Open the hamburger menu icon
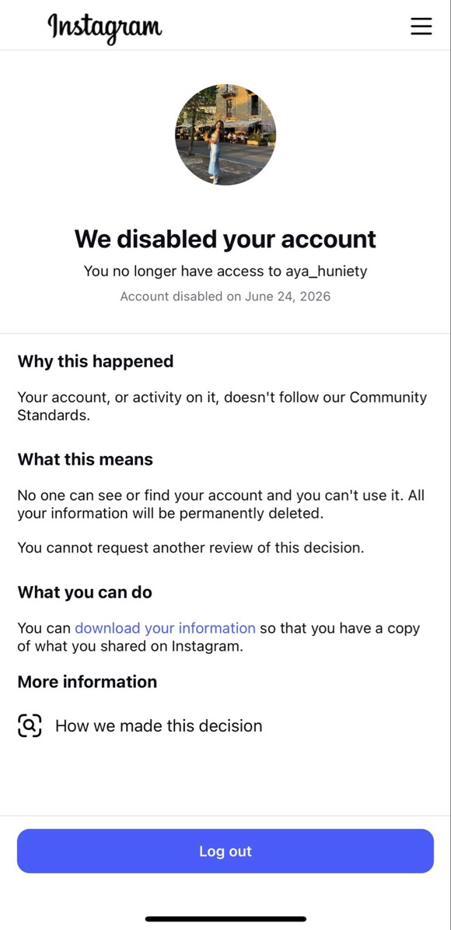Viewport: 451px width, 930px height. (x=421, y=26)
